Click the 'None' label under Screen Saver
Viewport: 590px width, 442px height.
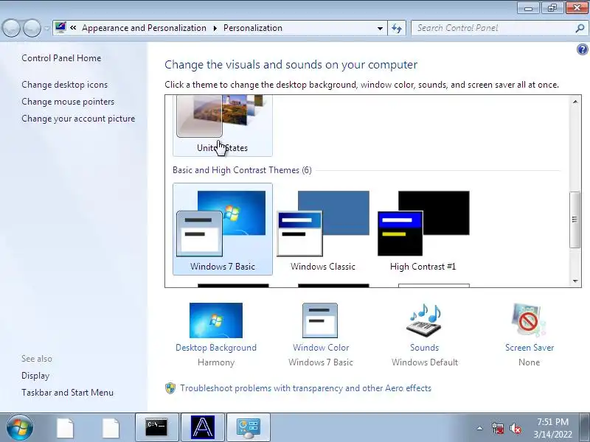529,362
